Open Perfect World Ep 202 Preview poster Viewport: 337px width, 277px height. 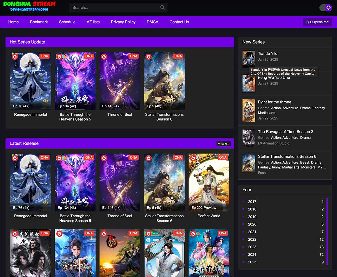point(209,182)
